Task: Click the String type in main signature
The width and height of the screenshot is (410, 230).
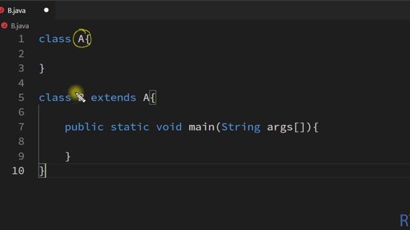Action: tap(241, 128)
